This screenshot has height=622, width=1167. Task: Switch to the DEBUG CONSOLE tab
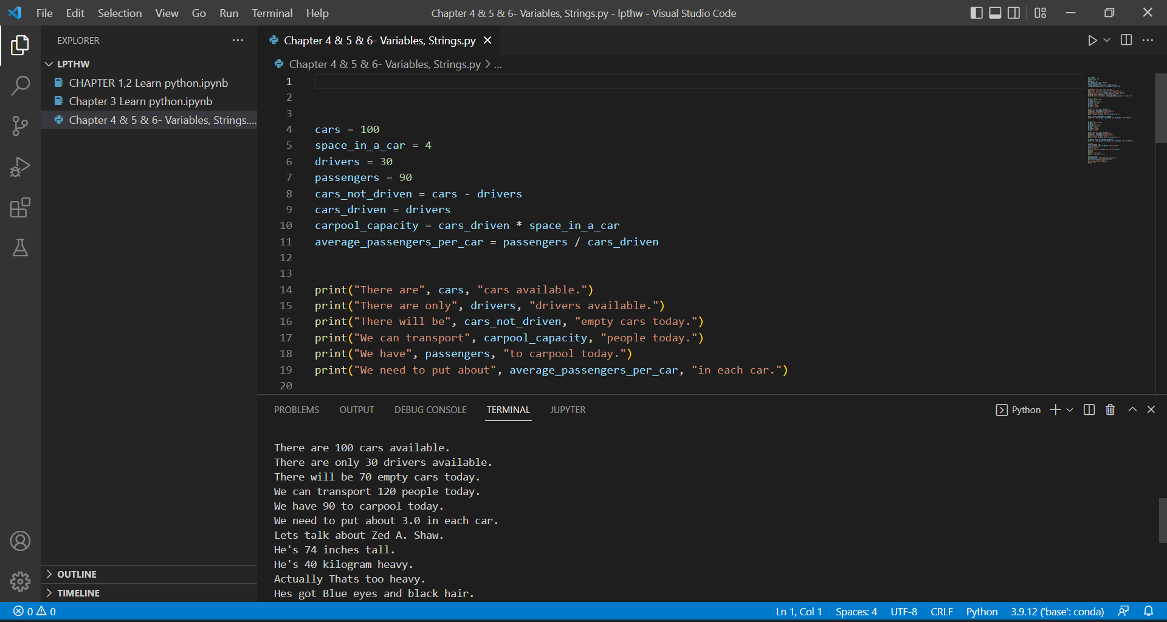(x=430, y=409)
